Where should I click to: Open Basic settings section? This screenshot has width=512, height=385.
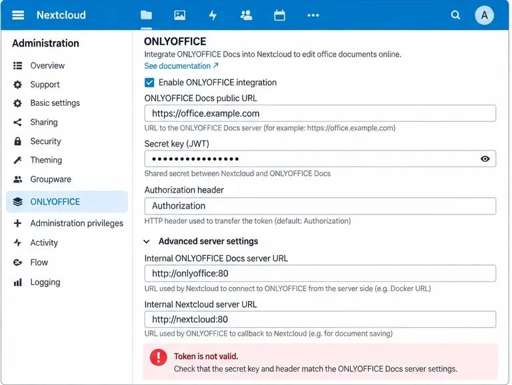(67, 103)
